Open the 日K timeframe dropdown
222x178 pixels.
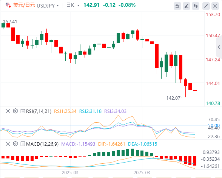point(73,5)
